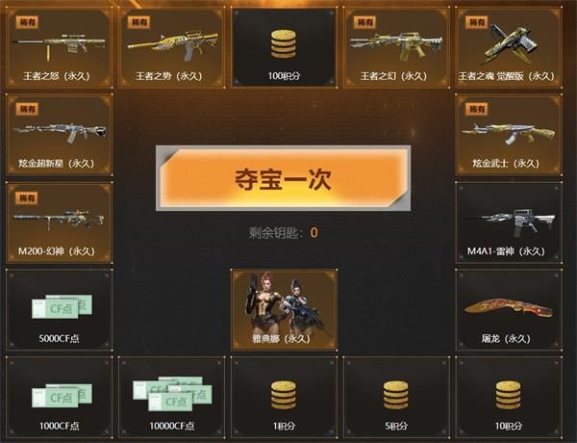Click the 5000CF点 voucher prize
577x443 pixels.
59,309
